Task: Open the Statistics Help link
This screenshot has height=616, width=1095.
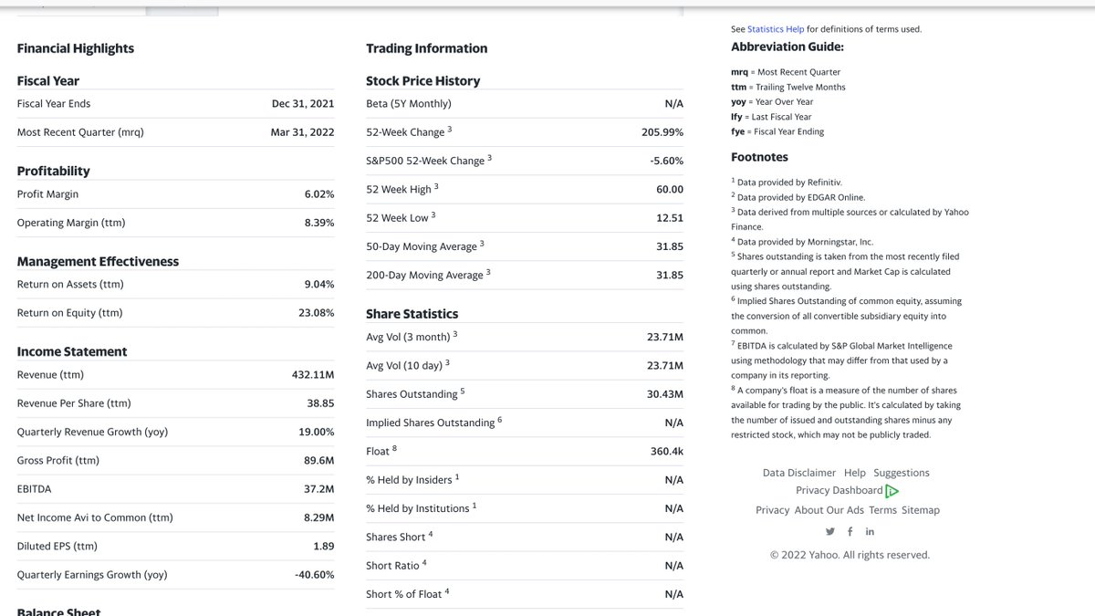Action: 776,29
